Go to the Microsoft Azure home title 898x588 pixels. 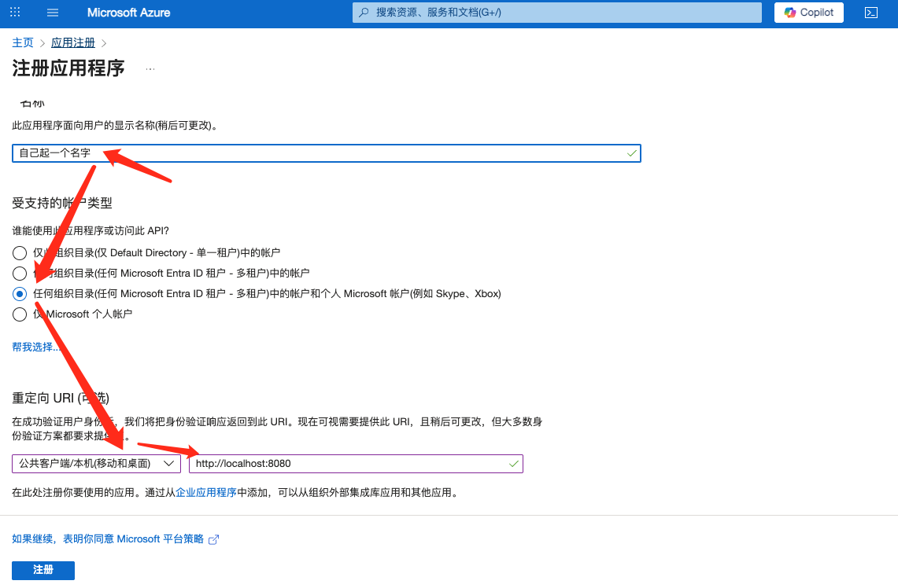pyautogui.click(x=129, y=13)
